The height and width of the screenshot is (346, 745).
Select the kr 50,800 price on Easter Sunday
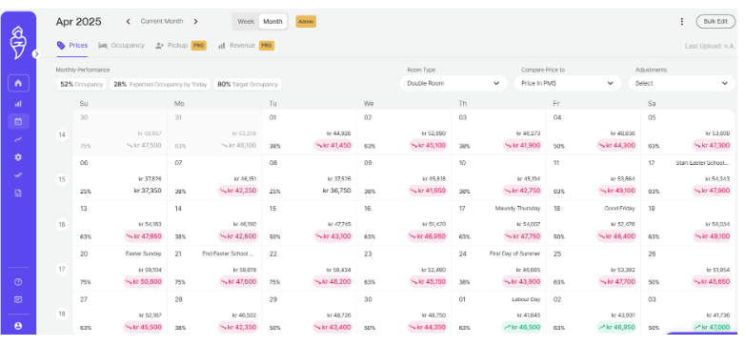[x=144, y=282]
